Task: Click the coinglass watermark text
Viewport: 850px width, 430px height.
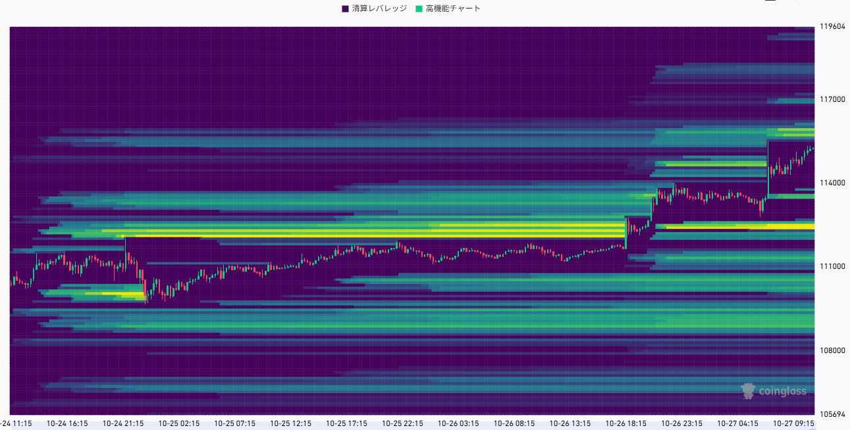Action: tap(782, 392)
